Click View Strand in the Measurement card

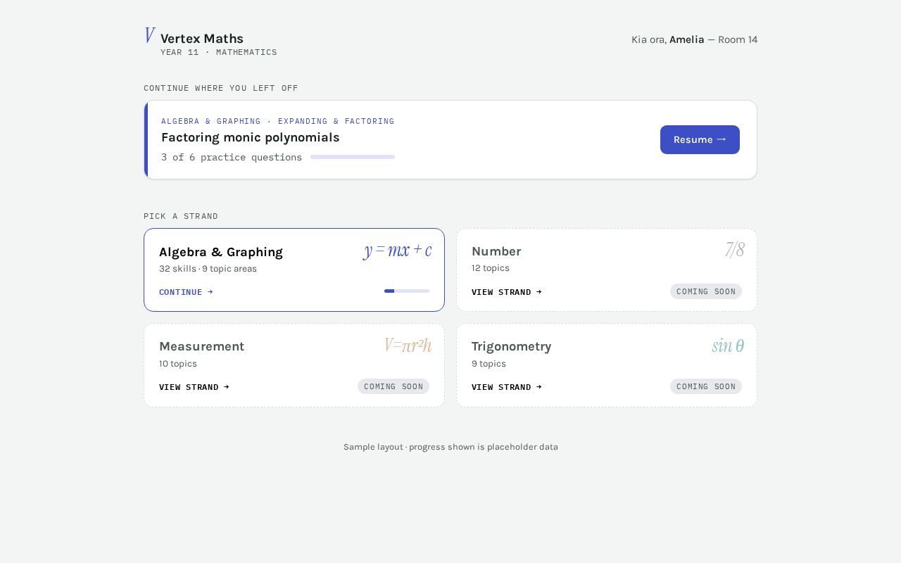(x=194, y=387)
